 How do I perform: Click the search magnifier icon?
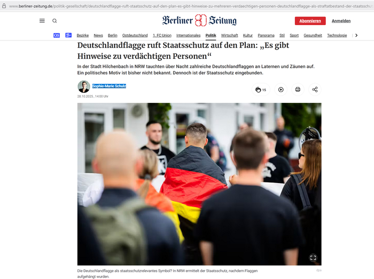54,21
